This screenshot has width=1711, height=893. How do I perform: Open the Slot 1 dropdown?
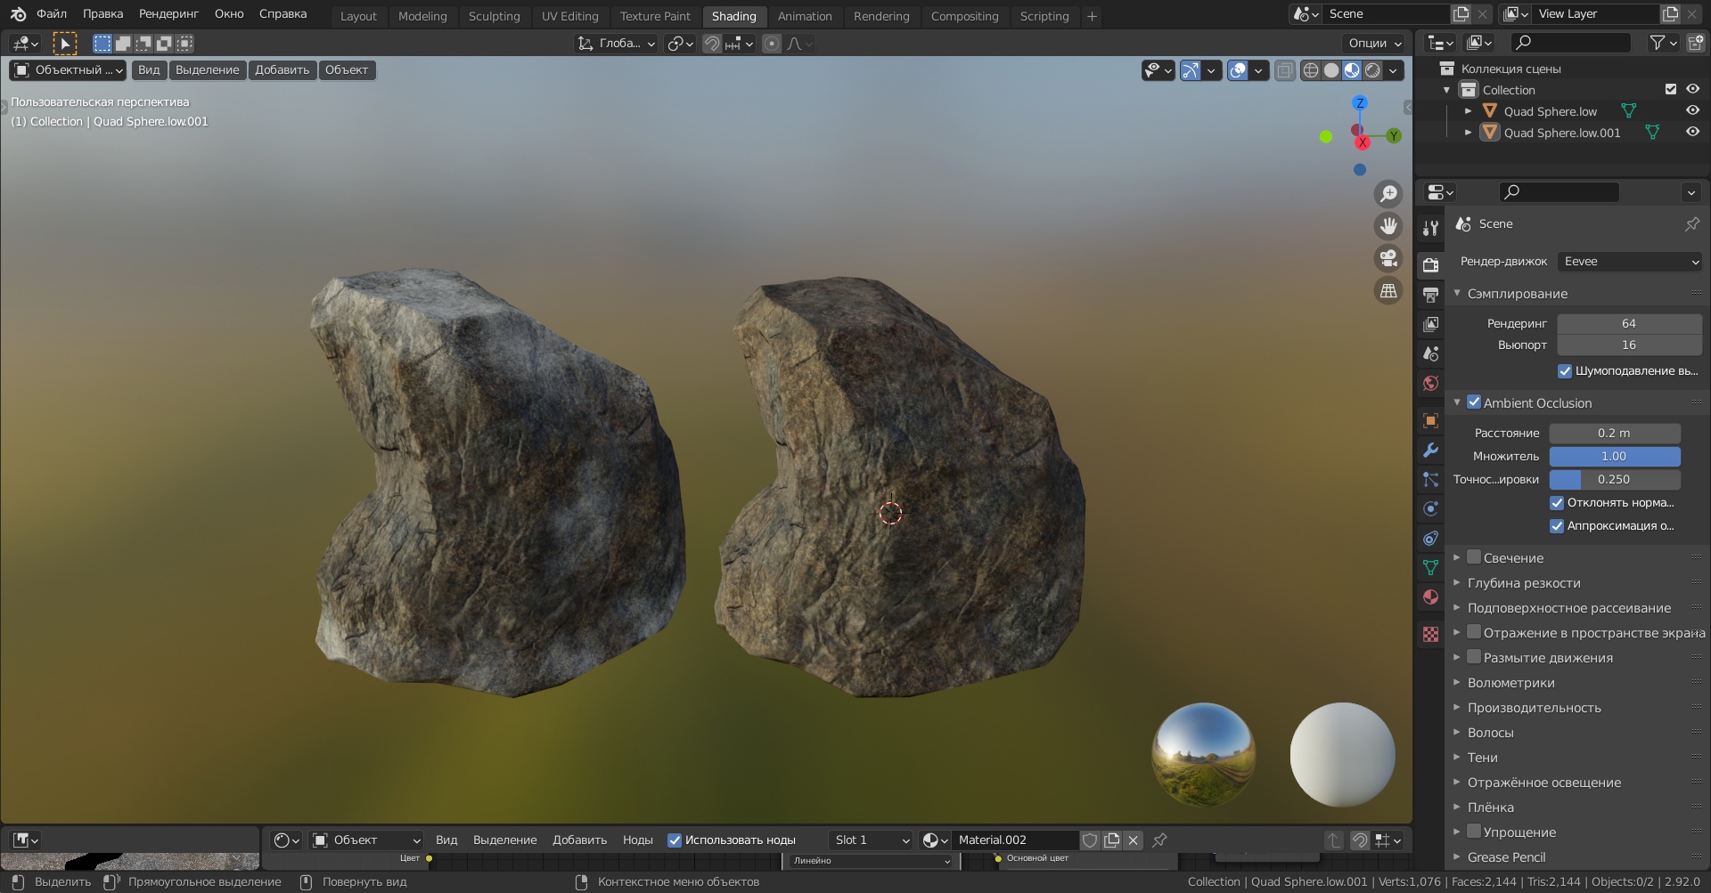(x=871, y=840)
